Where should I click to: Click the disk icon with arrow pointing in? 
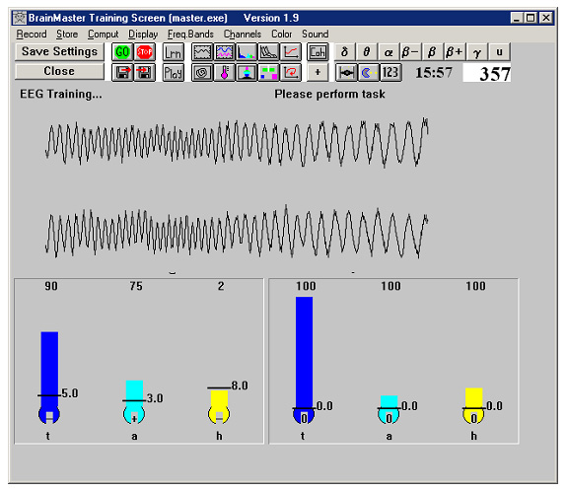click(144, 73)
